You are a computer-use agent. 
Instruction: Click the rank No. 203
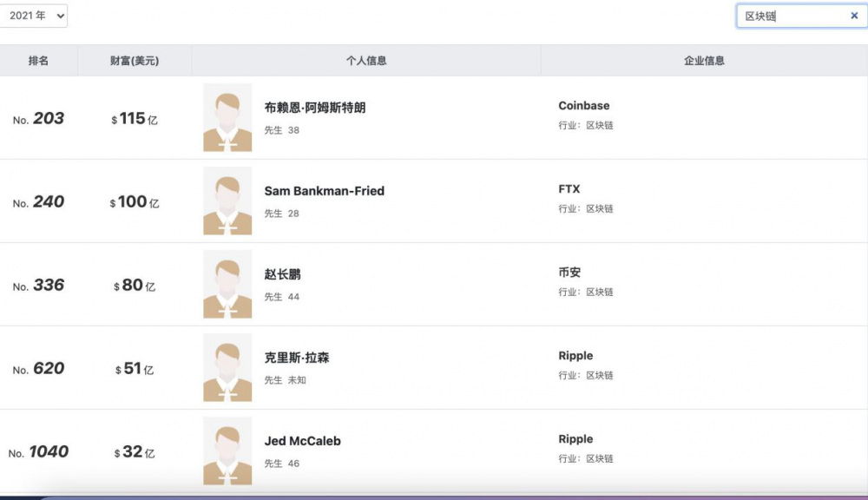(x=38, y=119)
